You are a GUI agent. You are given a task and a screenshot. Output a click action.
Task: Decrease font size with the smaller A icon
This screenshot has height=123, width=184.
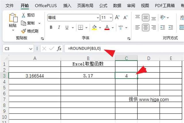point(125,18)
